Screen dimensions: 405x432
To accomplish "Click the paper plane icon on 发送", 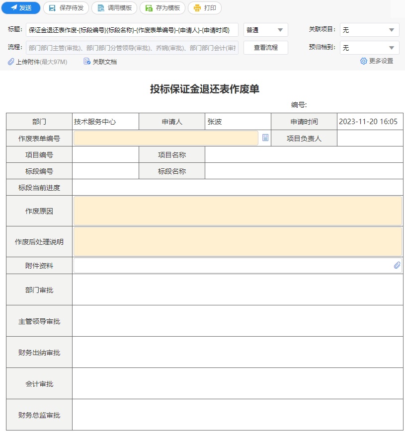I will (14, 8).
